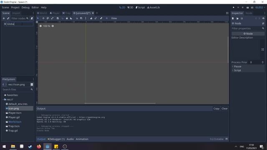Image resolution: width=267 pixels, height=150 pixels.
Task: Create a new resource in Inspector
Action: [233, 18]
